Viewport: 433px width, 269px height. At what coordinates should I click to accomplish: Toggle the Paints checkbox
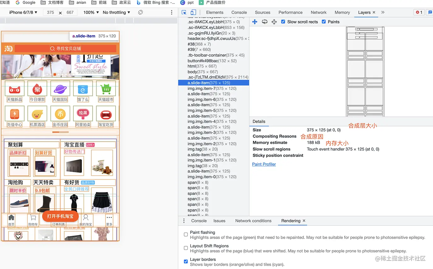coord(324,22)
